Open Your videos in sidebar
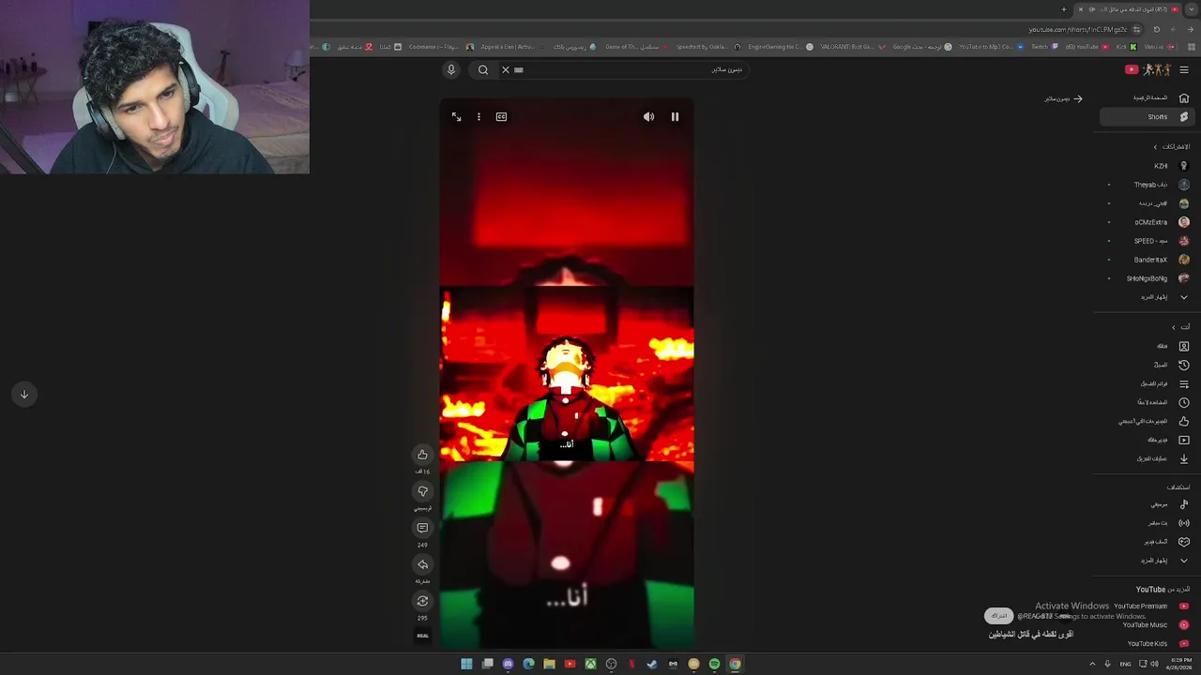Viewport: 1201px width, 675px height. point(1149,440)
